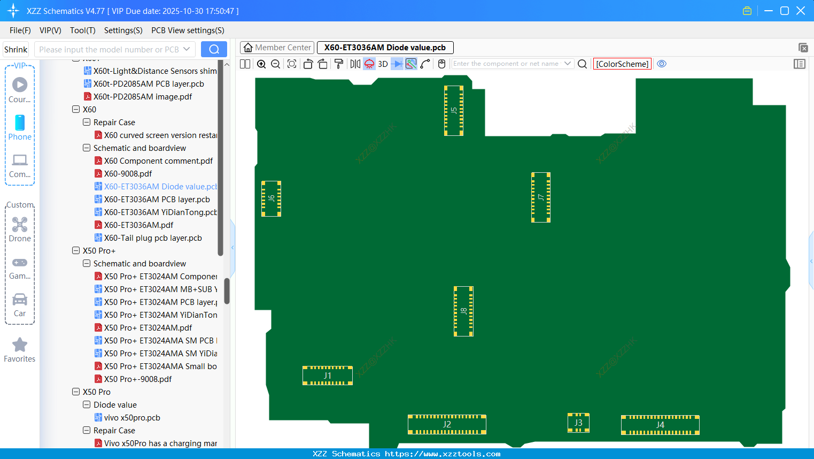Open the xzztools.com website link

(443, 454)
